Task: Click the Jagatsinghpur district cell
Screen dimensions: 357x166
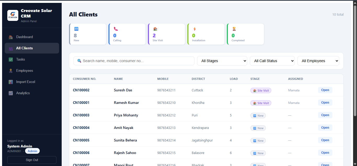Action: (202, 140)
